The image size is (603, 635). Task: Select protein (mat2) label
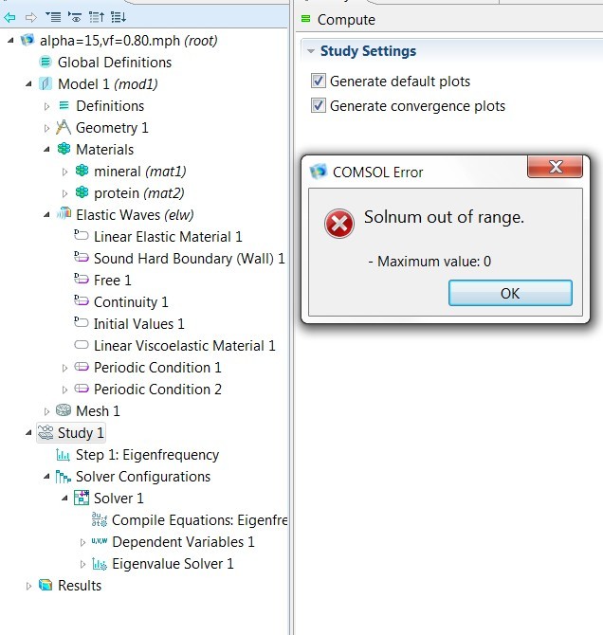(x=139, y=193)
